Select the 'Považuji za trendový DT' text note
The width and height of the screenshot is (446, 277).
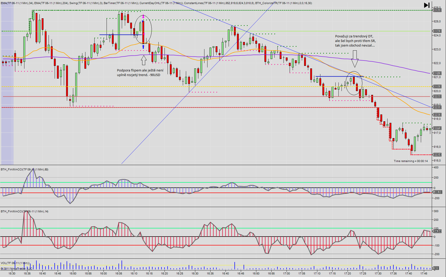[355, 41]
